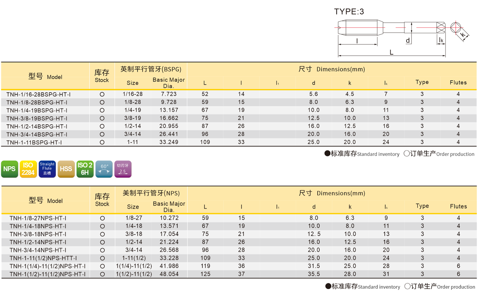The height and width of the screenshot is (299, 479).
Task: Select the NPS standard badge
Action: click(x=9, y=169)
